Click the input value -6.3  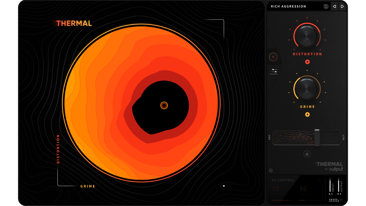tap(330, 194)
